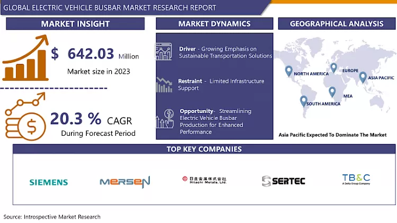Image resolution: width=397 pixels, height=223 pixels.
Task: Click the report title banner text
Action: 110,7
